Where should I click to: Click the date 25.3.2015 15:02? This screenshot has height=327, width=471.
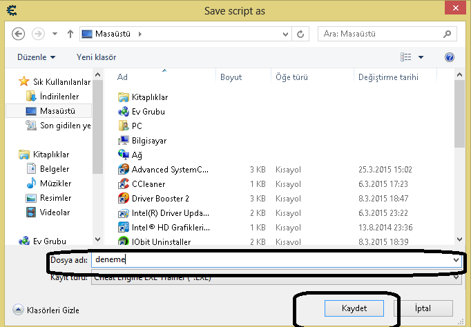pos(385,170)
